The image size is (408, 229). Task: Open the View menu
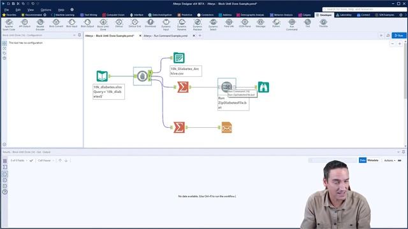31,10
